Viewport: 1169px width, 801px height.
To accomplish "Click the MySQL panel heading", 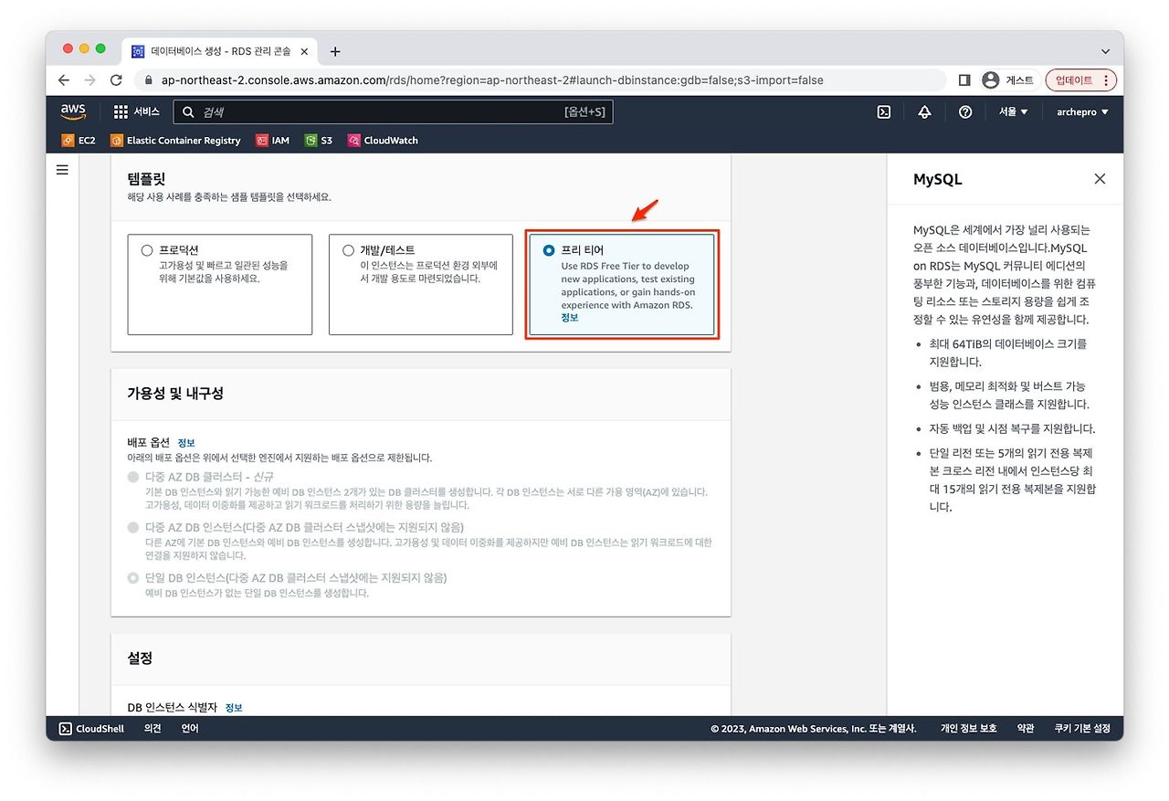I will click(x=937, y=180).
